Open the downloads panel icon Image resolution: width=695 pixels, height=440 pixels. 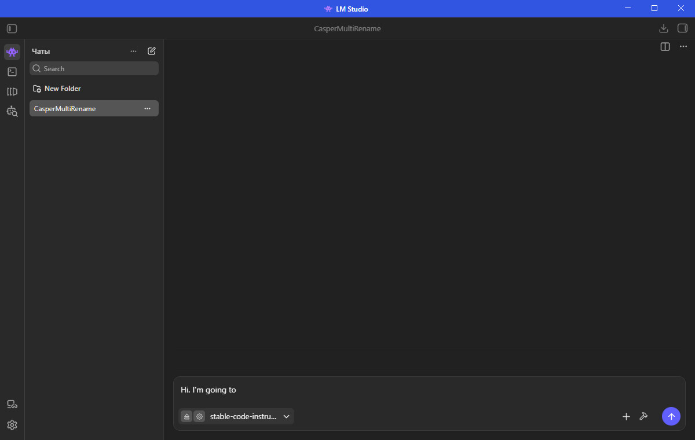664,28
